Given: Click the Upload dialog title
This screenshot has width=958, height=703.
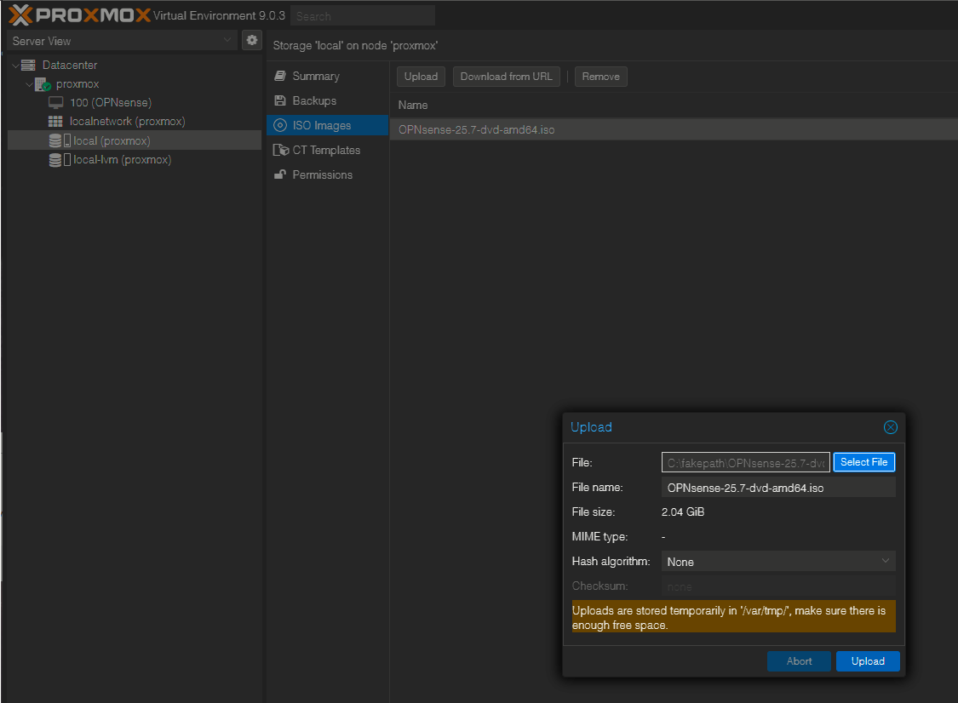Looking at the screenshot, I should (x=591, y=427).
